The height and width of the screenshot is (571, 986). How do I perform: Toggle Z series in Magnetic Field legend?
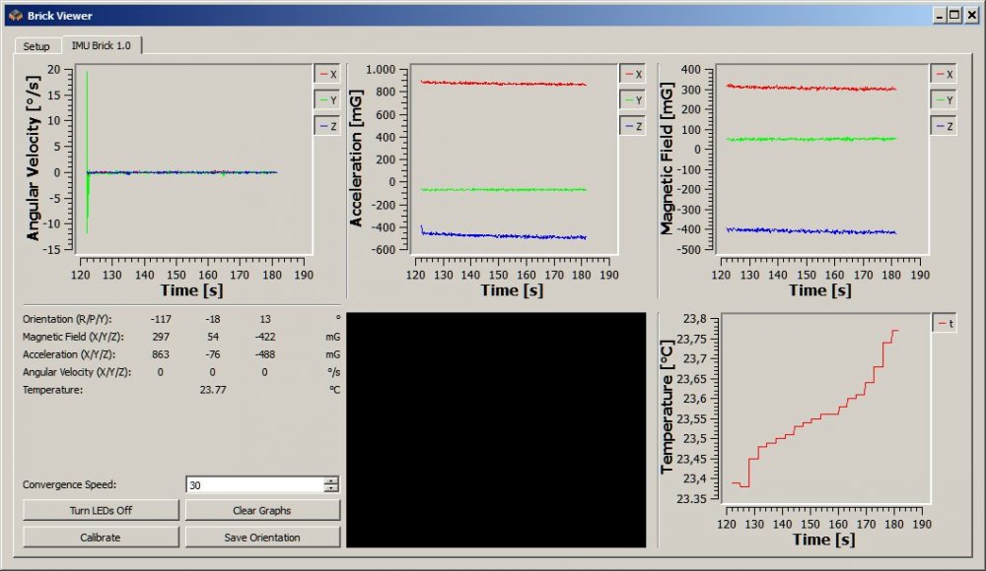tap(944, 126)
